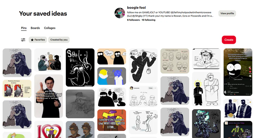
Task: Open the turning evil soon video pin
Action: click(x=238, y=72)
